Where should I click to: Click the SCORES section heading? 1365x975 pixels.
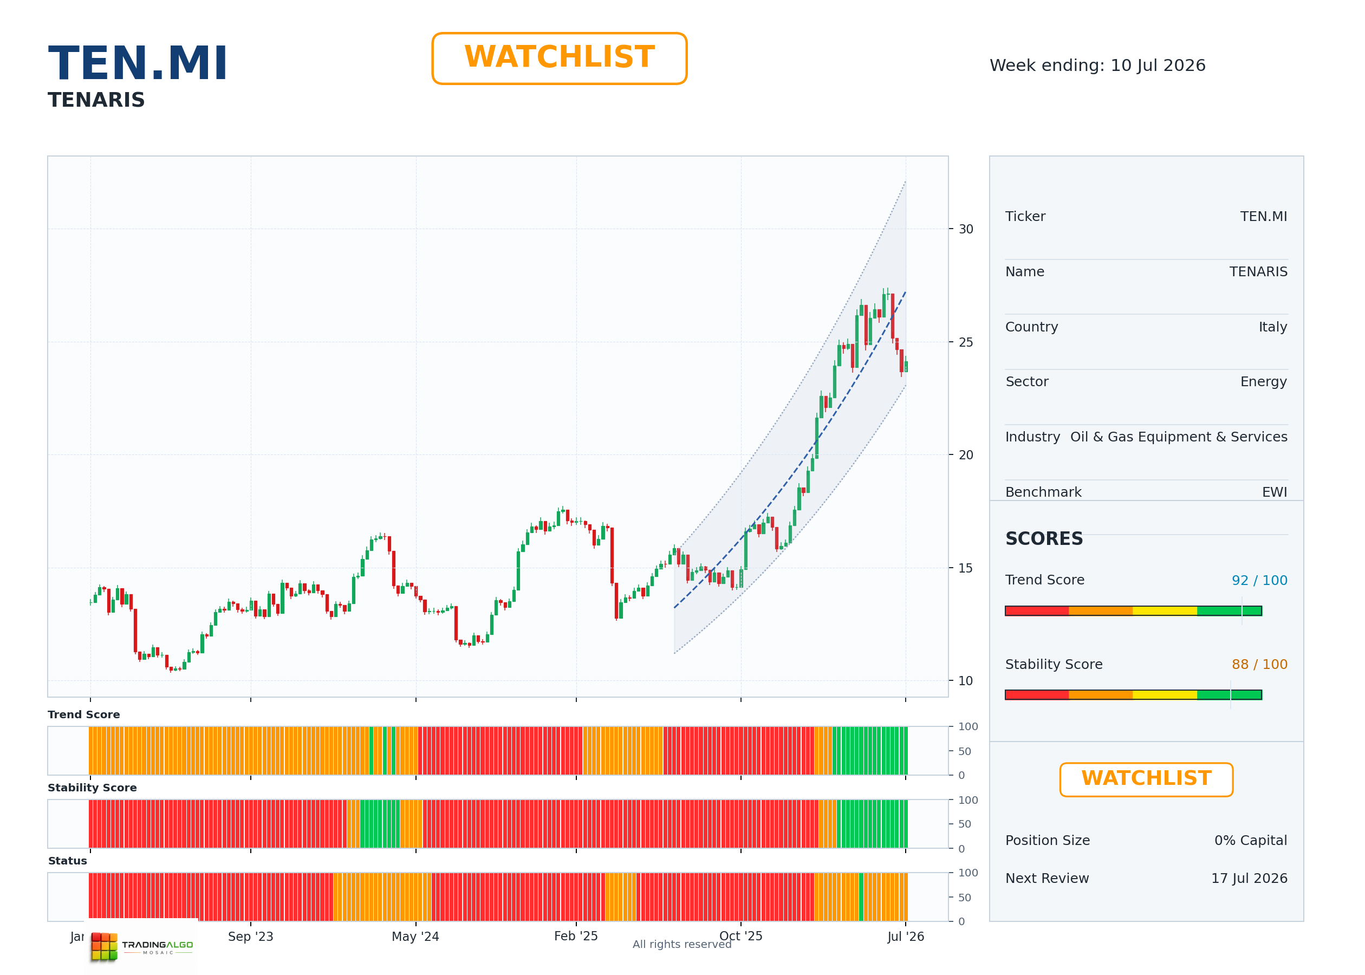point(1044,538)
